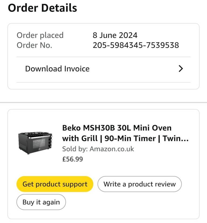Open the Beko mini oven thumbnail image
Screen dimensions: 207x223
pyautogui.click(x=35, y=143)
